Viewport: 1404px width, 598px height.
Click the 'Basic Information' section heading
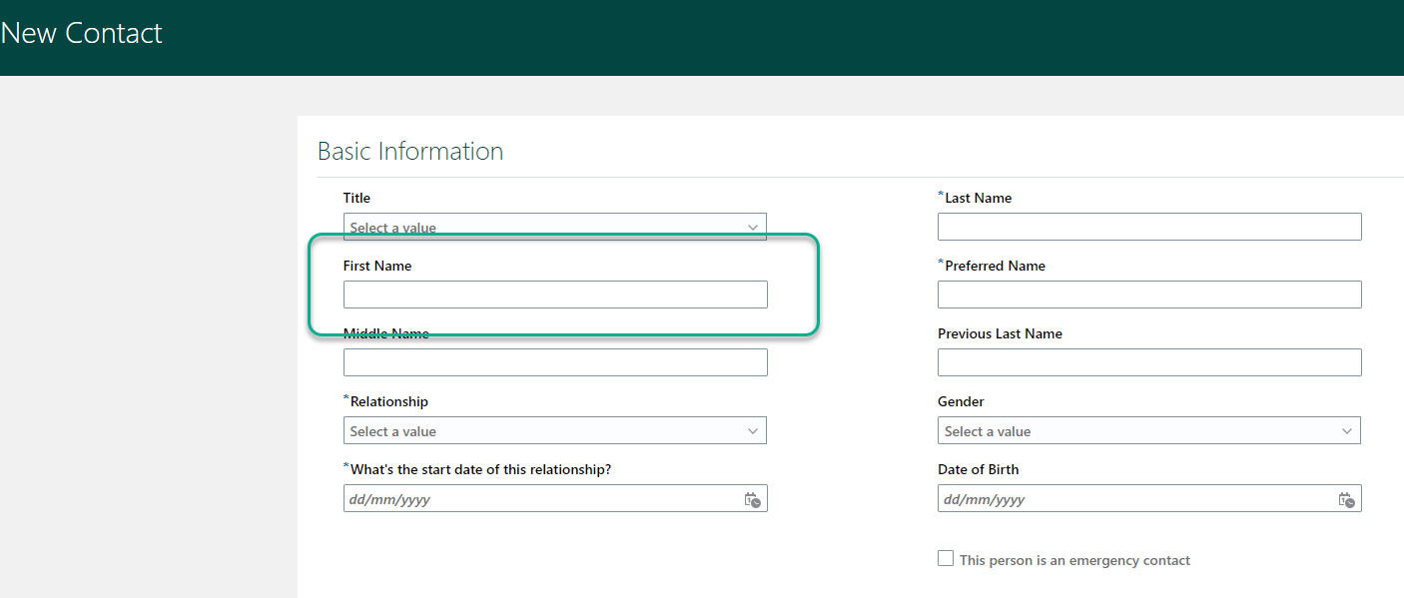coord(409,151)
